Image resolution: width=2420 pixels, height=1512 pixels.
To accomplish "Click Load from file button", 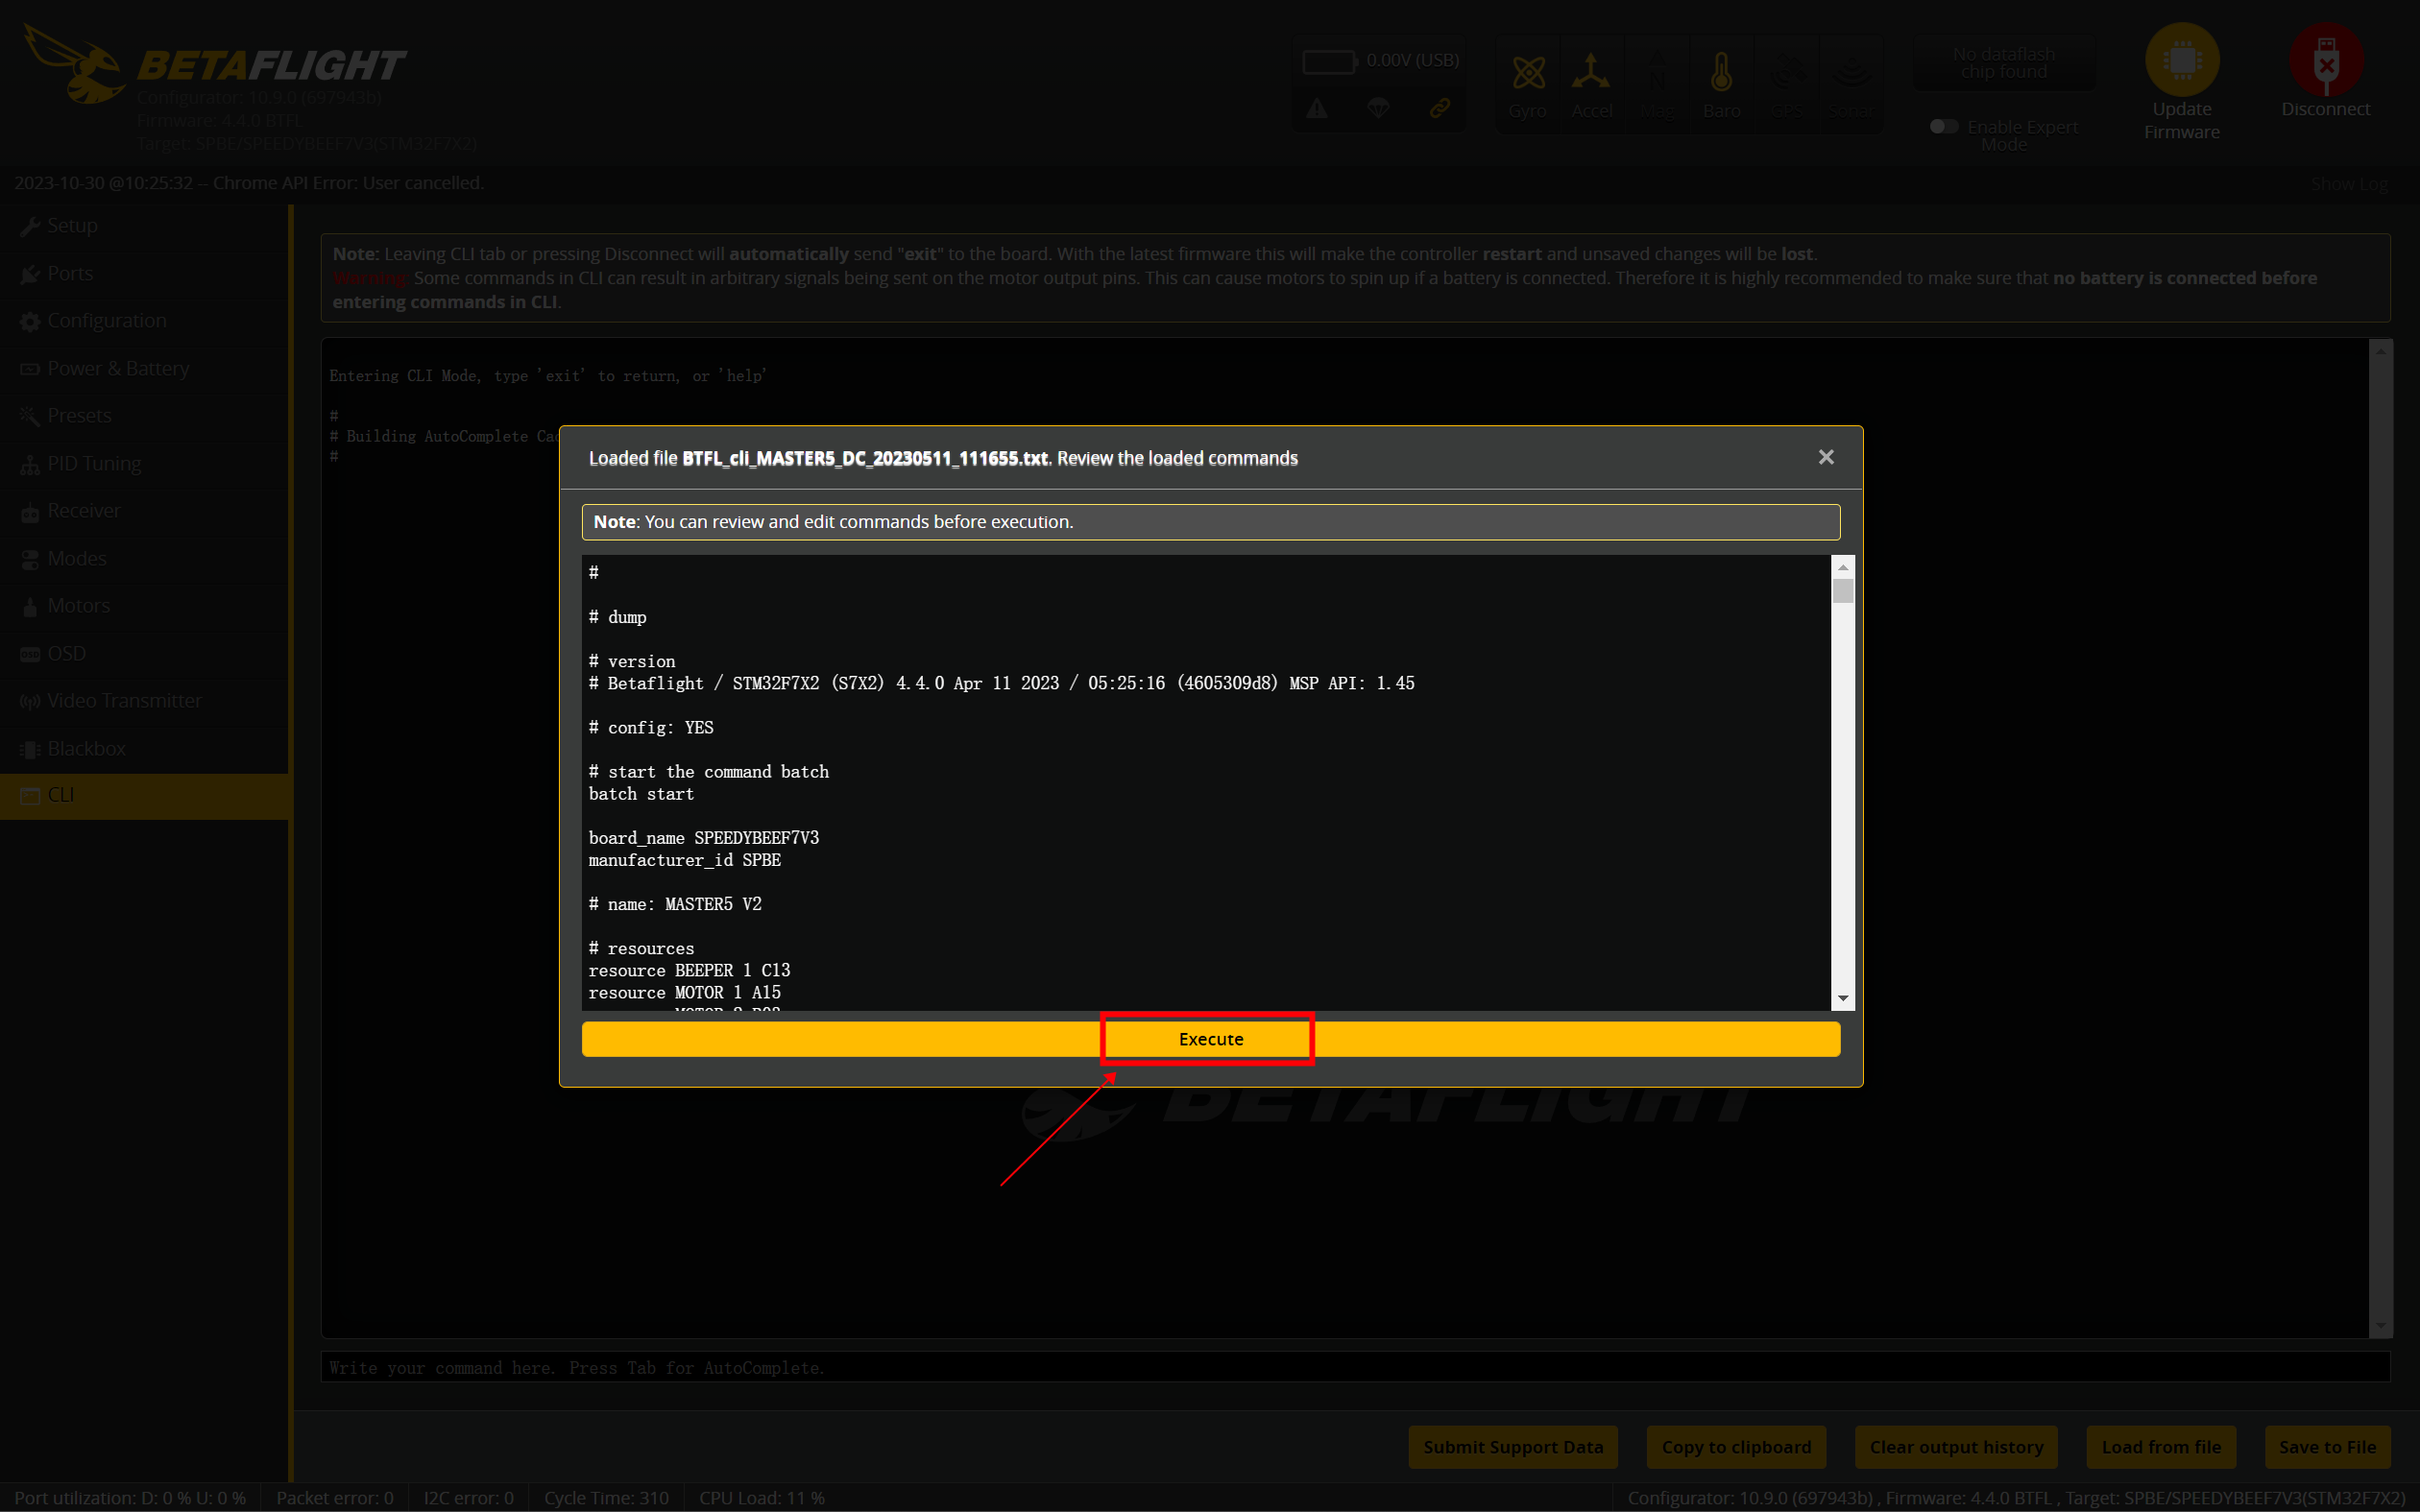I will [2161, 1447].
